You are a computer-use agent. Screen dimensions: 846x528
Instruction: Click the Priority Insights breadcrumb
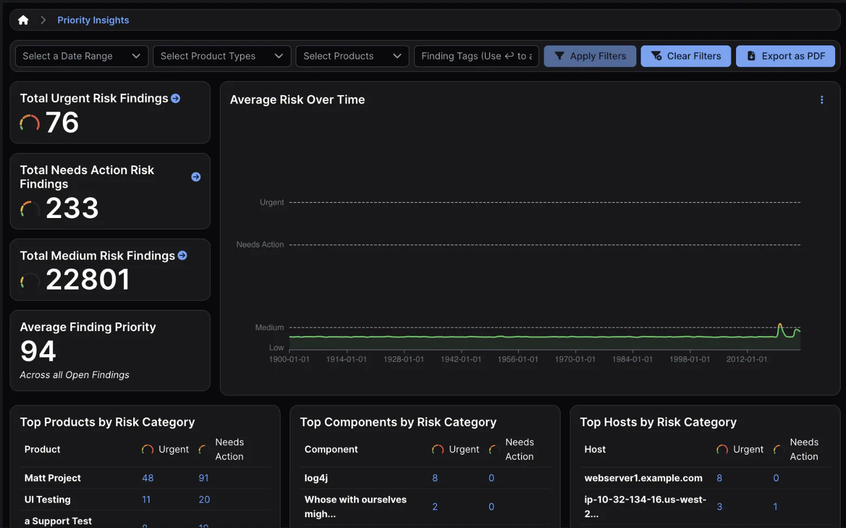click(93, 20)
